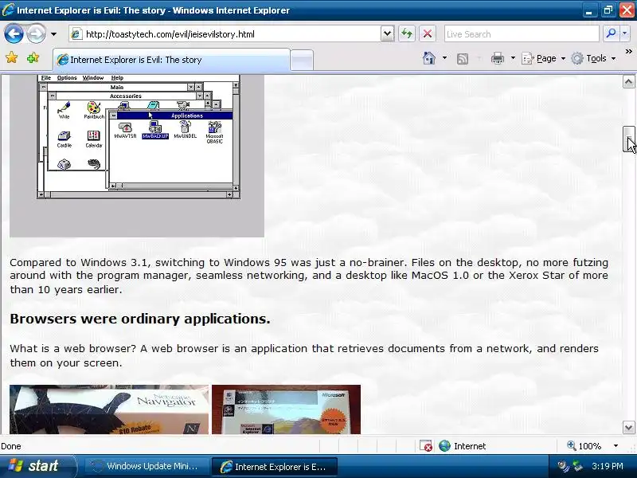Click the IE logo in title bar
The image size is (637, 478).
coord(8,10)
